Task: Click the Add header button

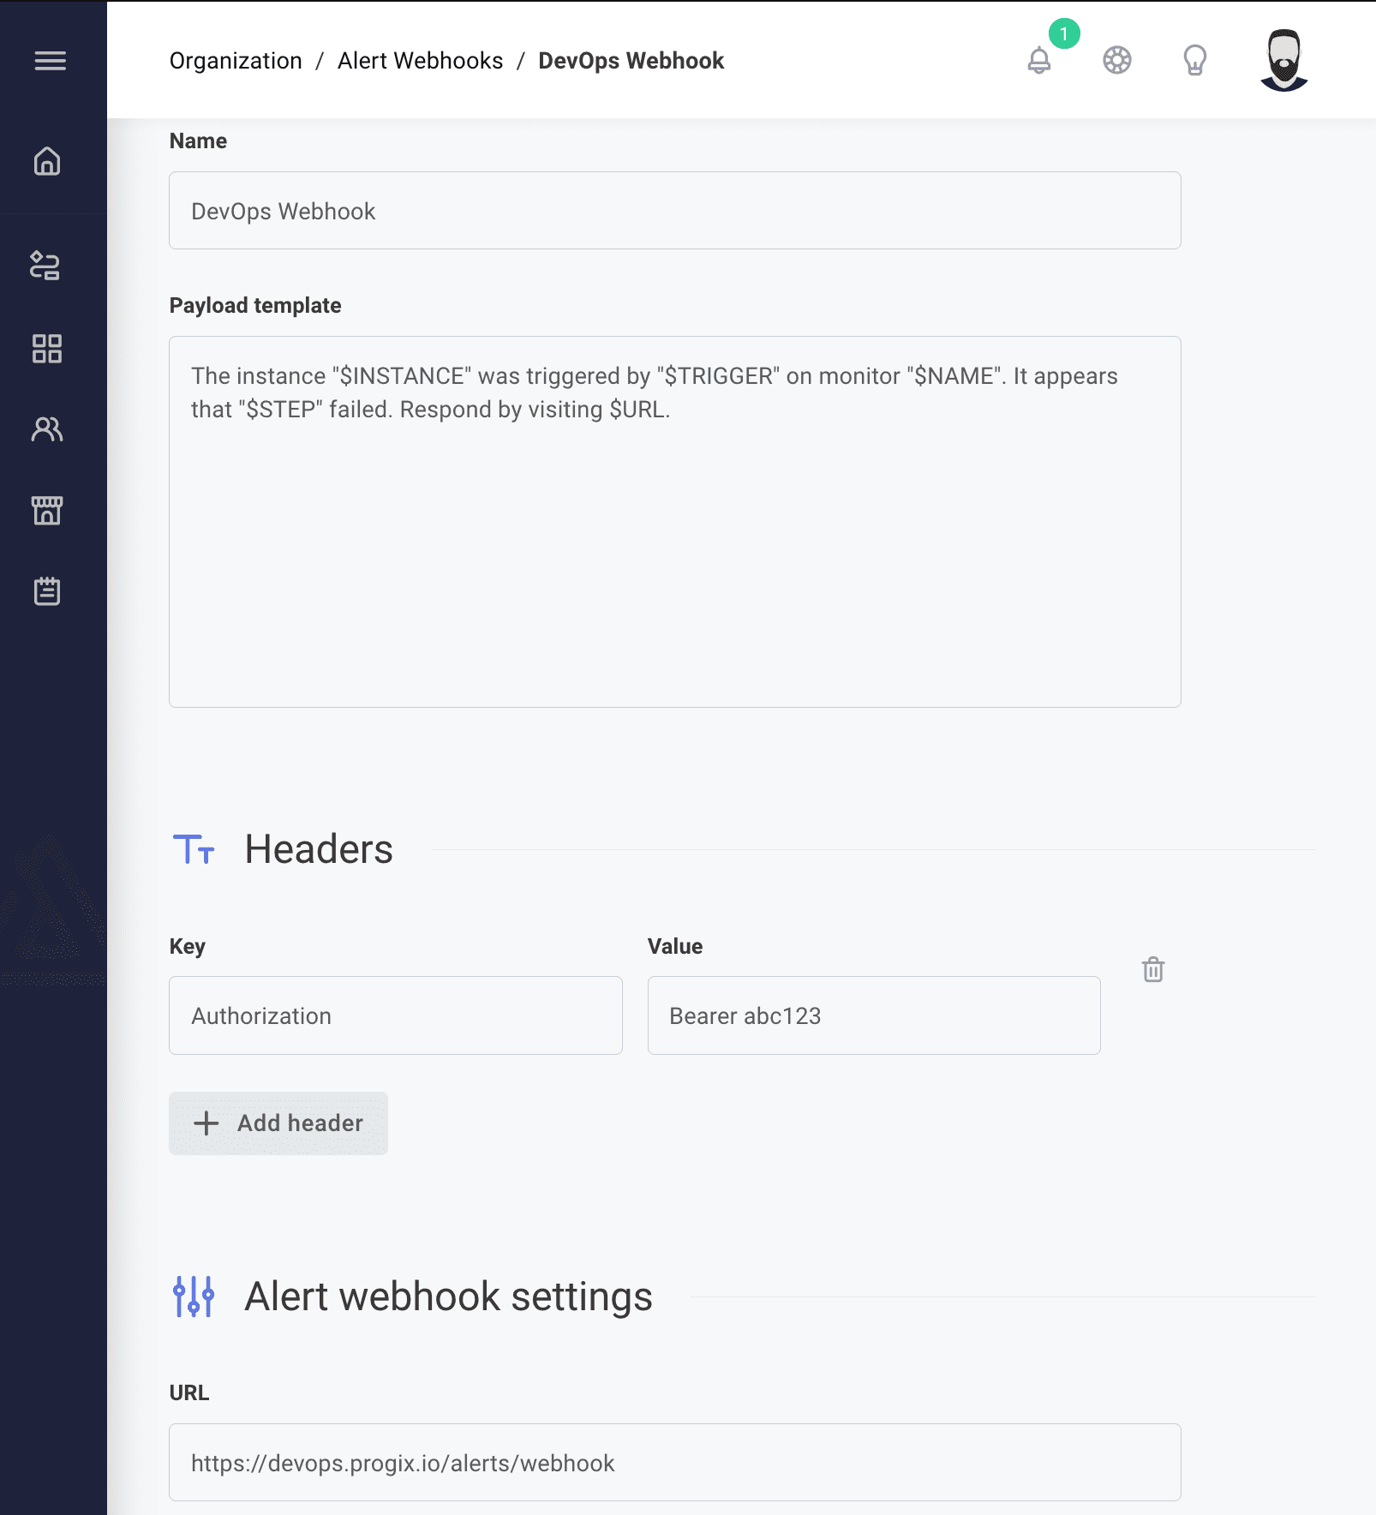Action: pyautogui.click(x=278, y=1123)
